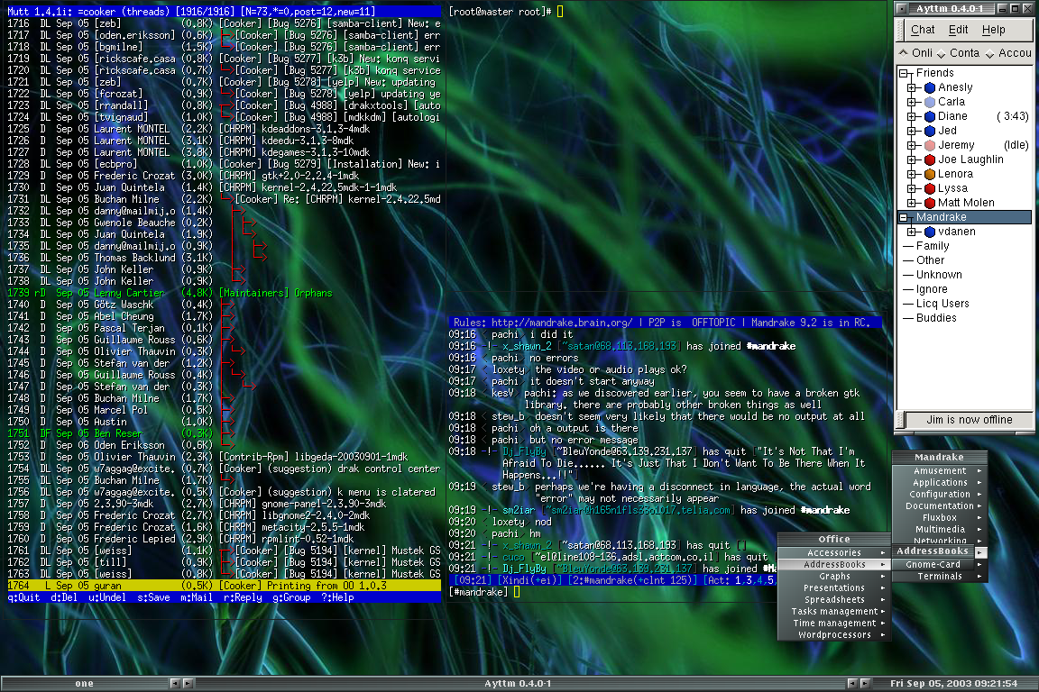1039x692 pixels.
Task: Click Jeremy's pink idle status icon
Action: point(929,145)
